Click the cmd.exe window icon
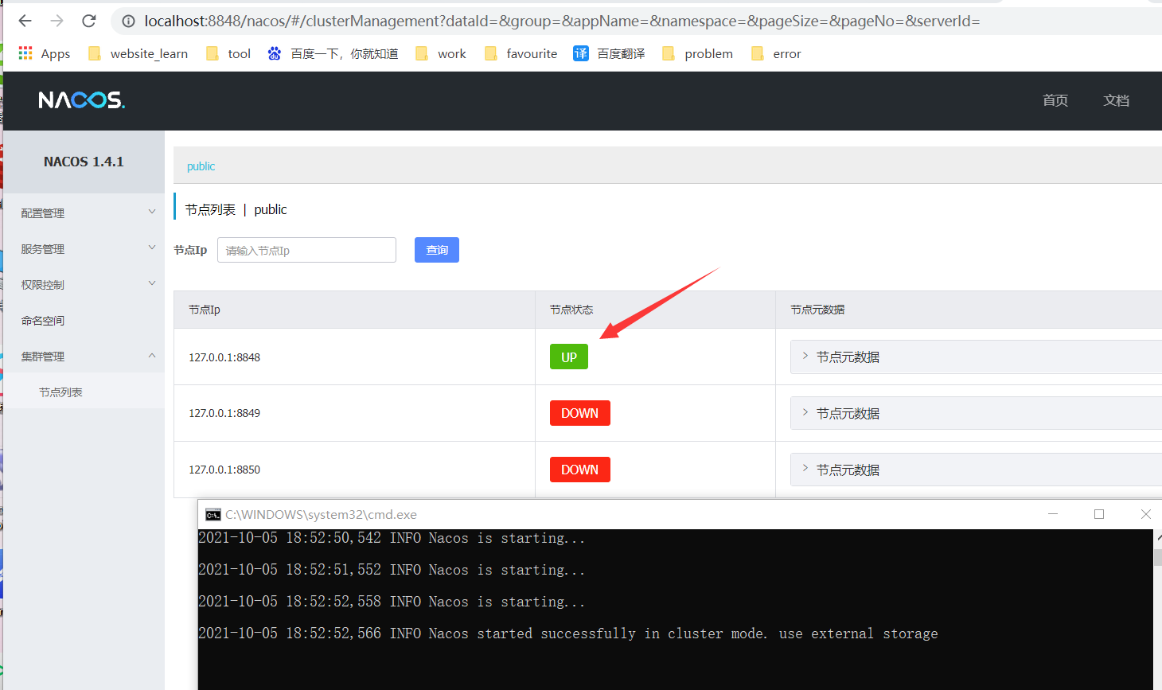The height and width of the screenshot is (690, 1162). 213,514
